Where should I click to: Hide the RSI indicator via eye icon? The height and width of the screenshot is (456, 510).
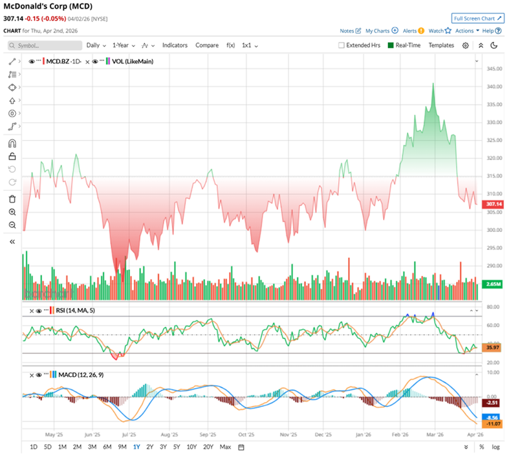[x=39, y=310]
